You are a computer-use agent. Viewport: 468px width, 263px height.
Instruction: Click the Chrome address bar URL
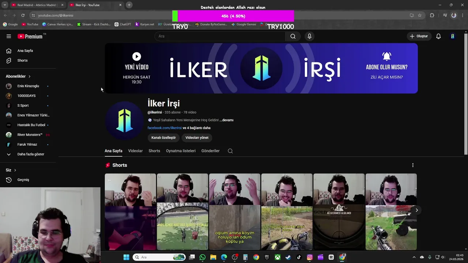click(56, 15)
